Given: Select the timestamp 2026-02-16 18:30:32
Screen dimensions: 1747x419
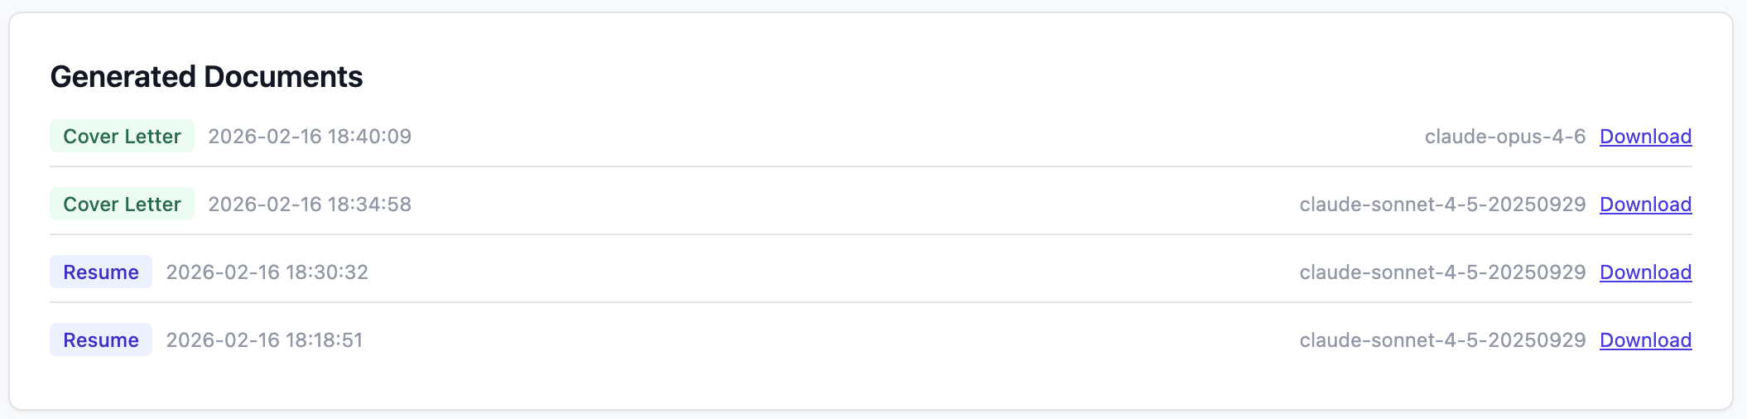Looking at the screenshot, I should [x=267, y=272].
